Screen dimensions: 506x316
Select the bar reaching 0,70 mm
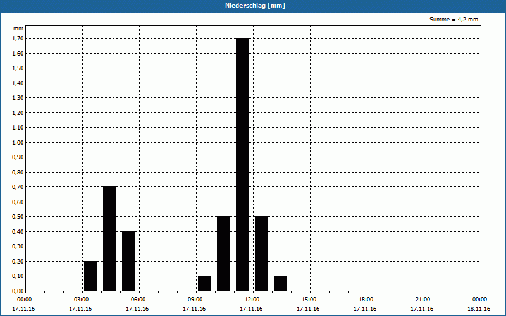point(109,239)
